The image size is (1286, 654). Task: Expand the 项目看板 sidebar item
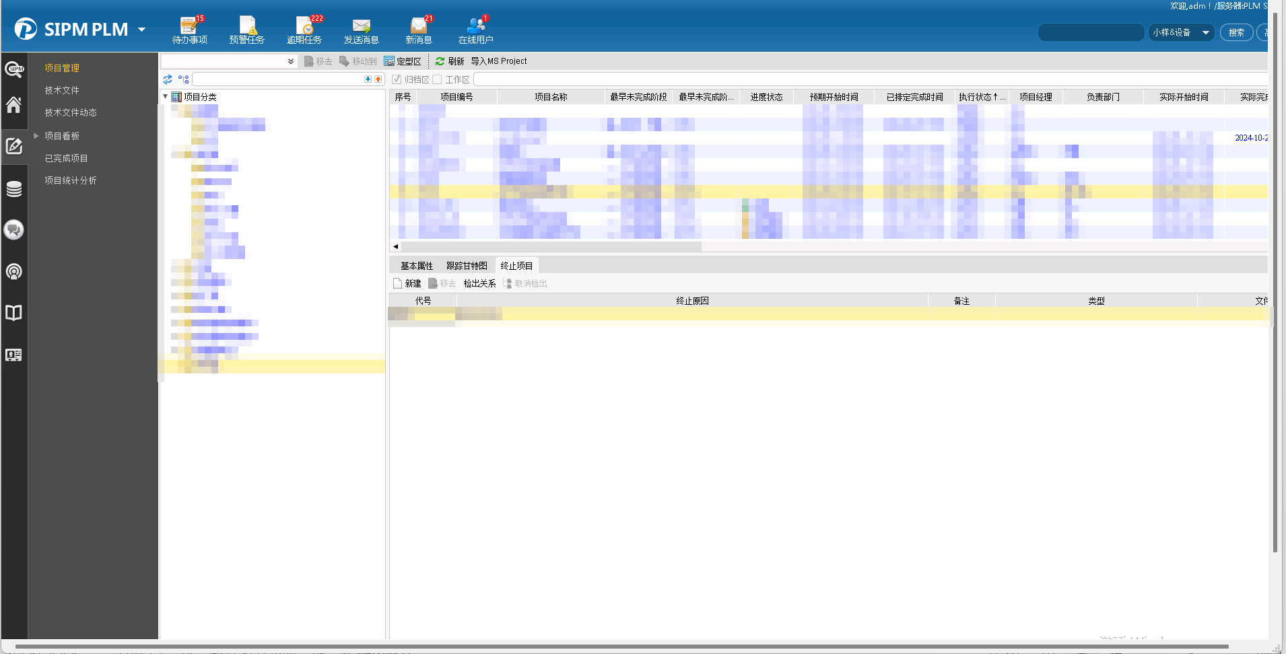36,136
